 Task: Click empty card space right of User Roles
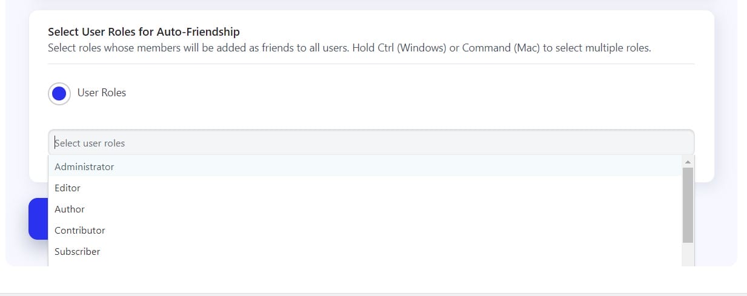(x=424, y=93)
